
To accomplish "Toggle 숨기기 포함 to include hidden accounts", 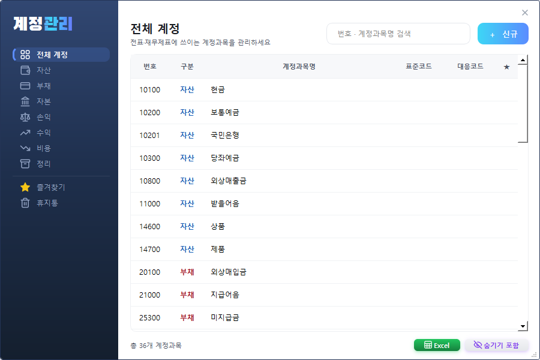I will [496, 345].
